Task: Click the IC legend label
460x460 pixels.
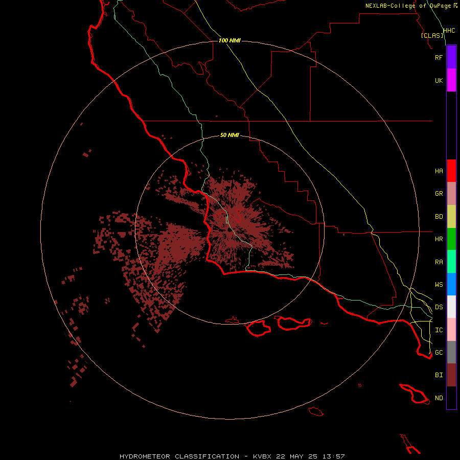Action: (439, 330)
